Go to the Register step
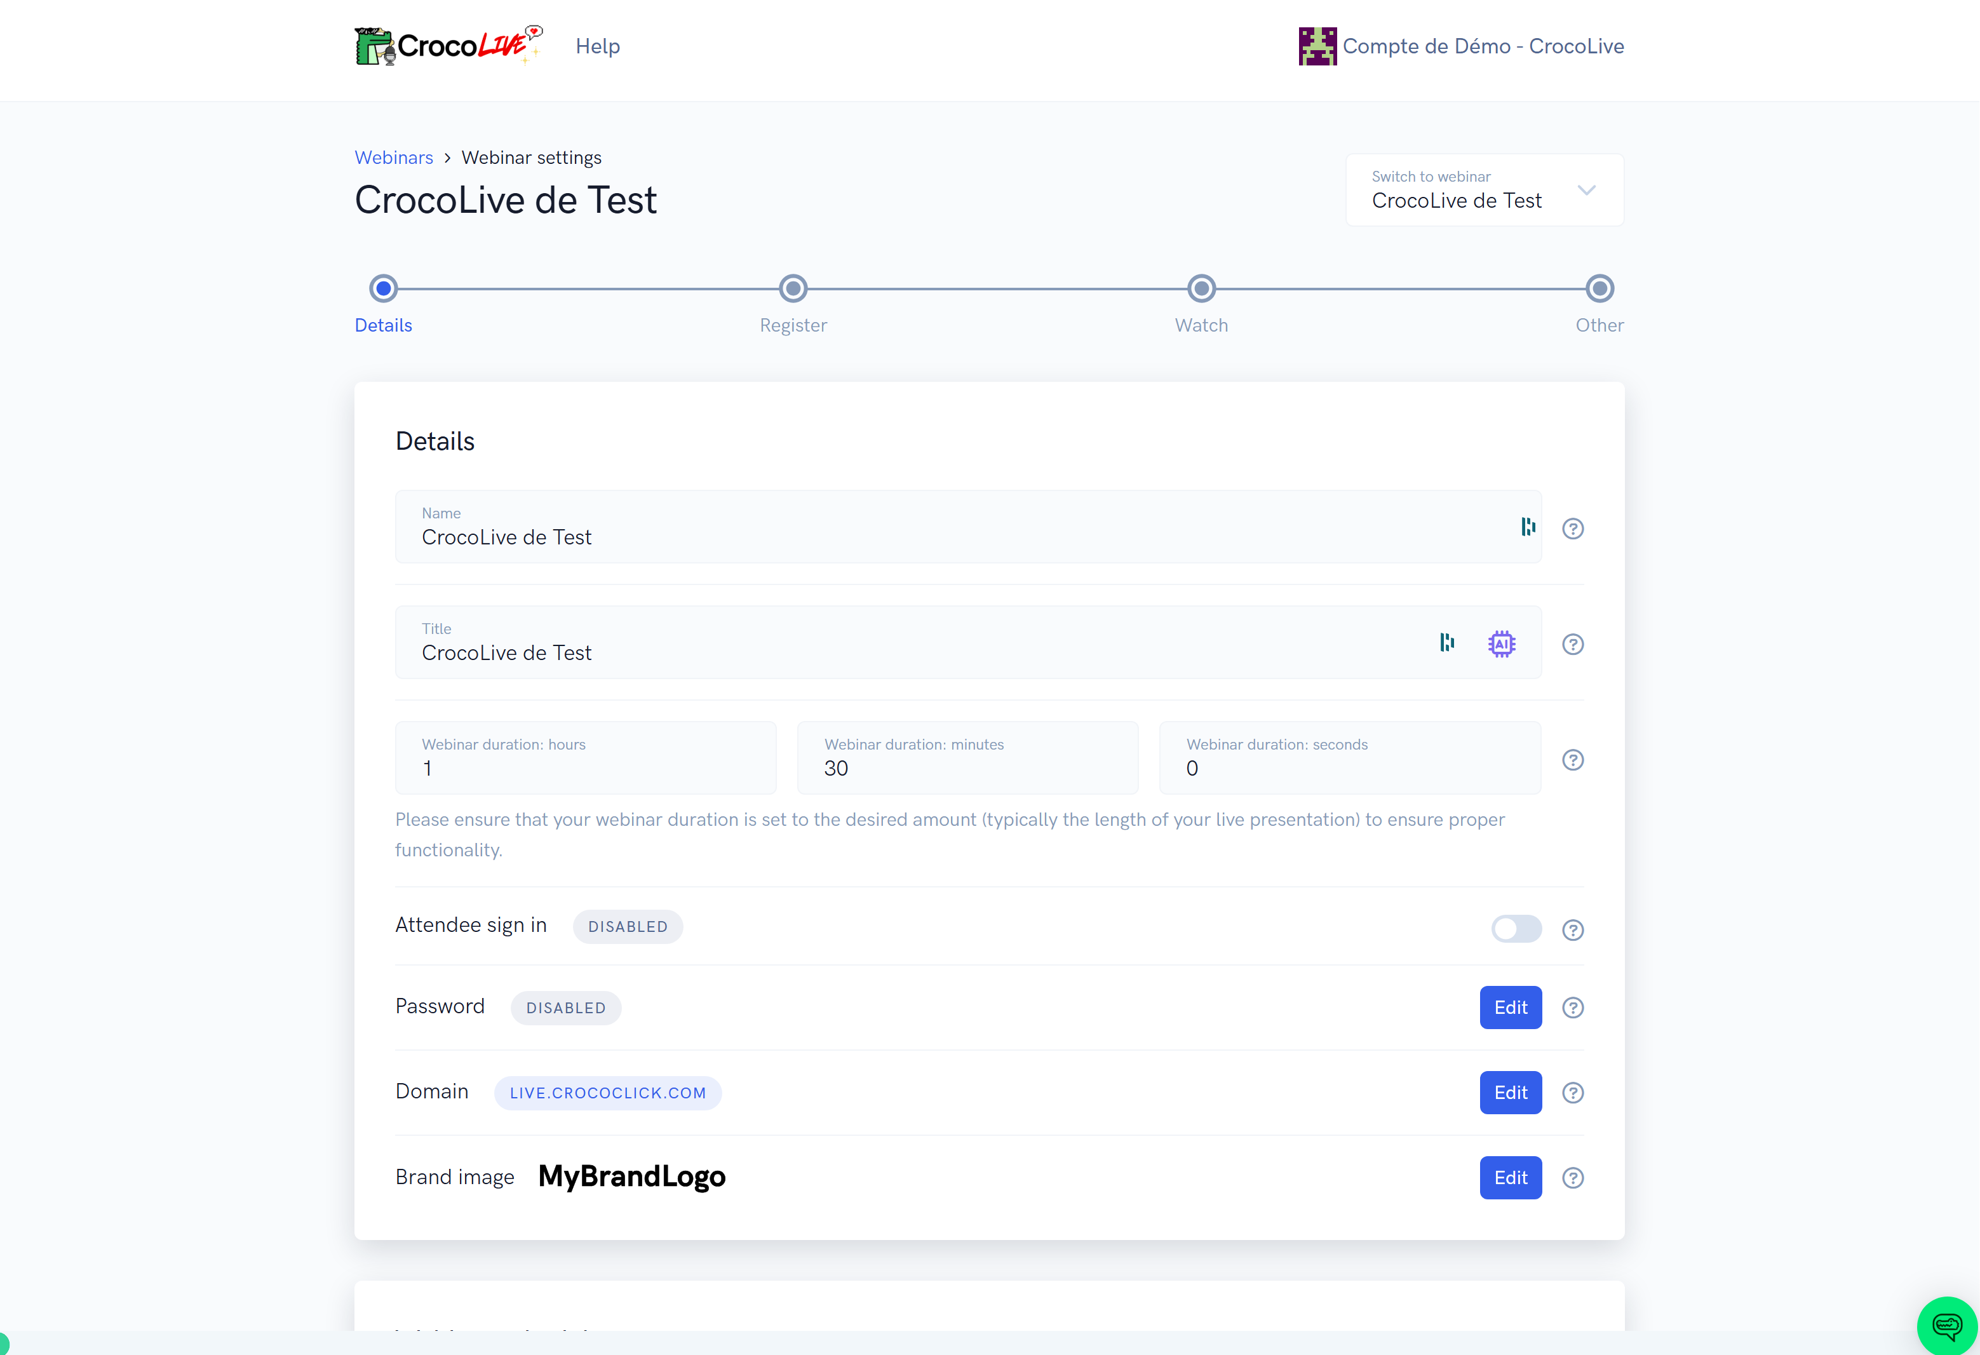The height and width of the screenshot is (1355, 1980). tap(793, 302)
